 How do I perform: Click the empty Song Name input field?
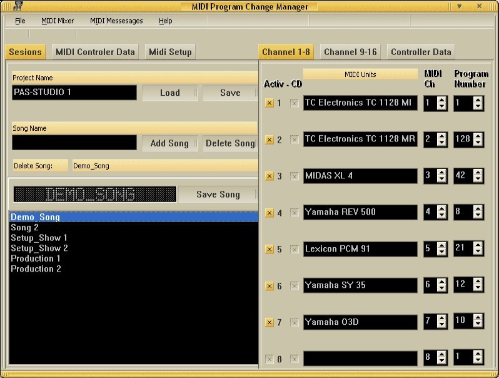pyautogui.click(x=74, y=143)
